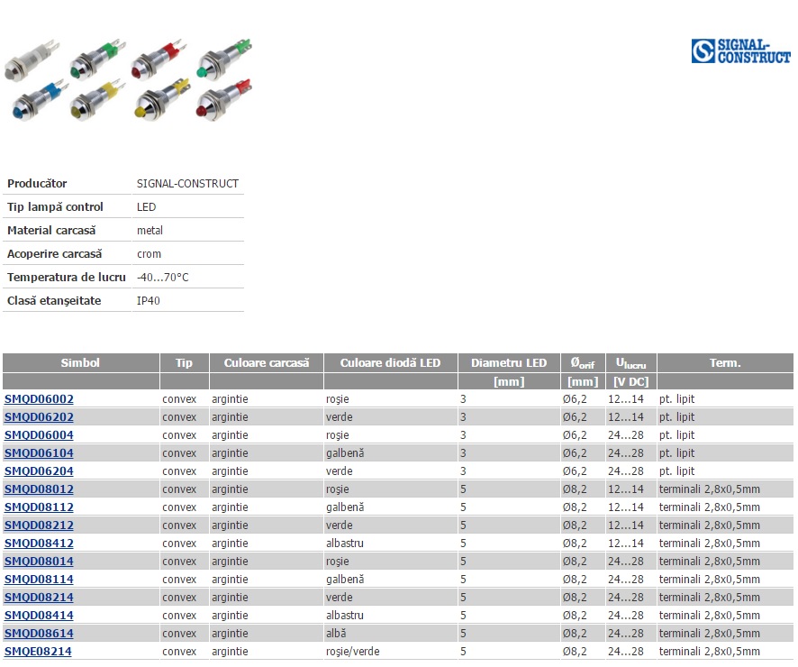Screen dimensions: 798x667
Task: Click convex in the SMQE08214 row
Action: tap(179, 652)
